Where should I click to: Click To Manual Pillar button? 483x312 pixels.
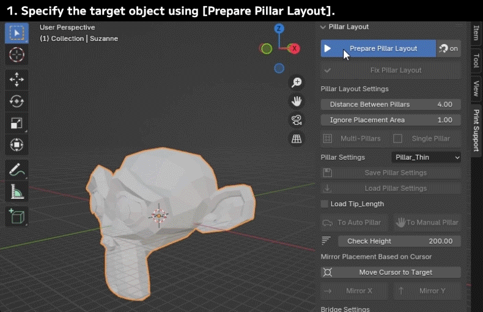[427, 223]
